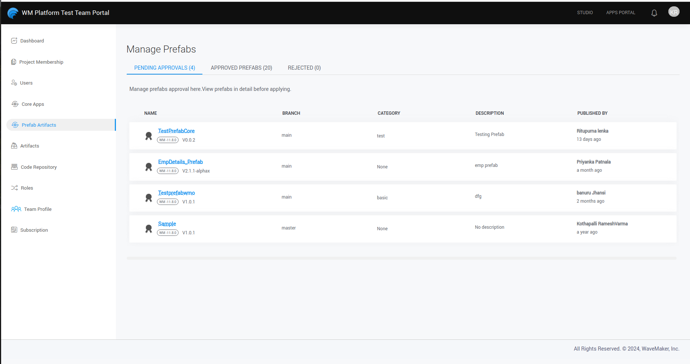Switch to the Rejected tab

304,68
